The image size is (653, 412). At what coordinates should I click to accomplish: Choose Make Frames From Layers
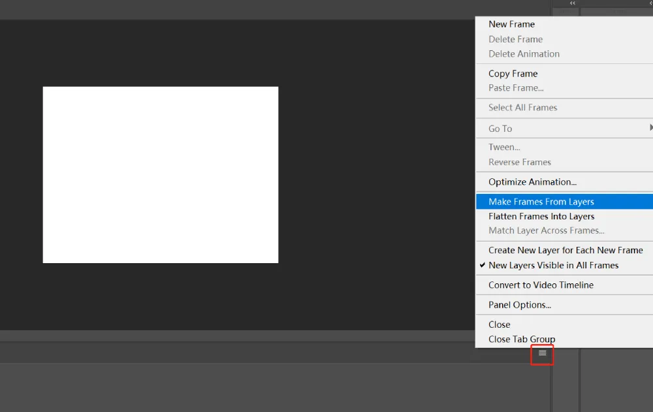click(541, 202)
